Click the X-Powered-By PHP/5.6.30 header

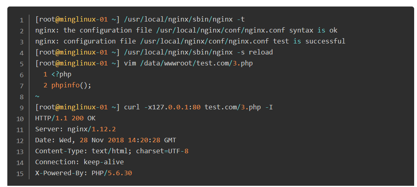click(x=83, y=173)
